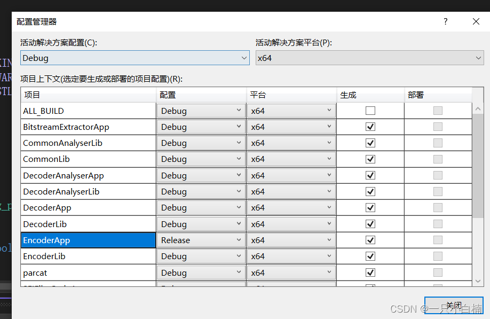The width and height of the screenshot is (490, 319).
Task: Click the 平台 column header
Action: (291, 95)
